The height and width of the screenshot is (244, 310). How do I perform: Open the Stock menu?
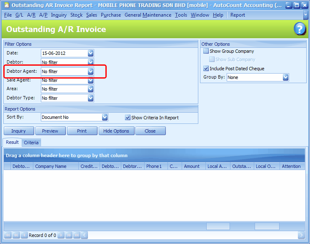(x=76, y=15)
